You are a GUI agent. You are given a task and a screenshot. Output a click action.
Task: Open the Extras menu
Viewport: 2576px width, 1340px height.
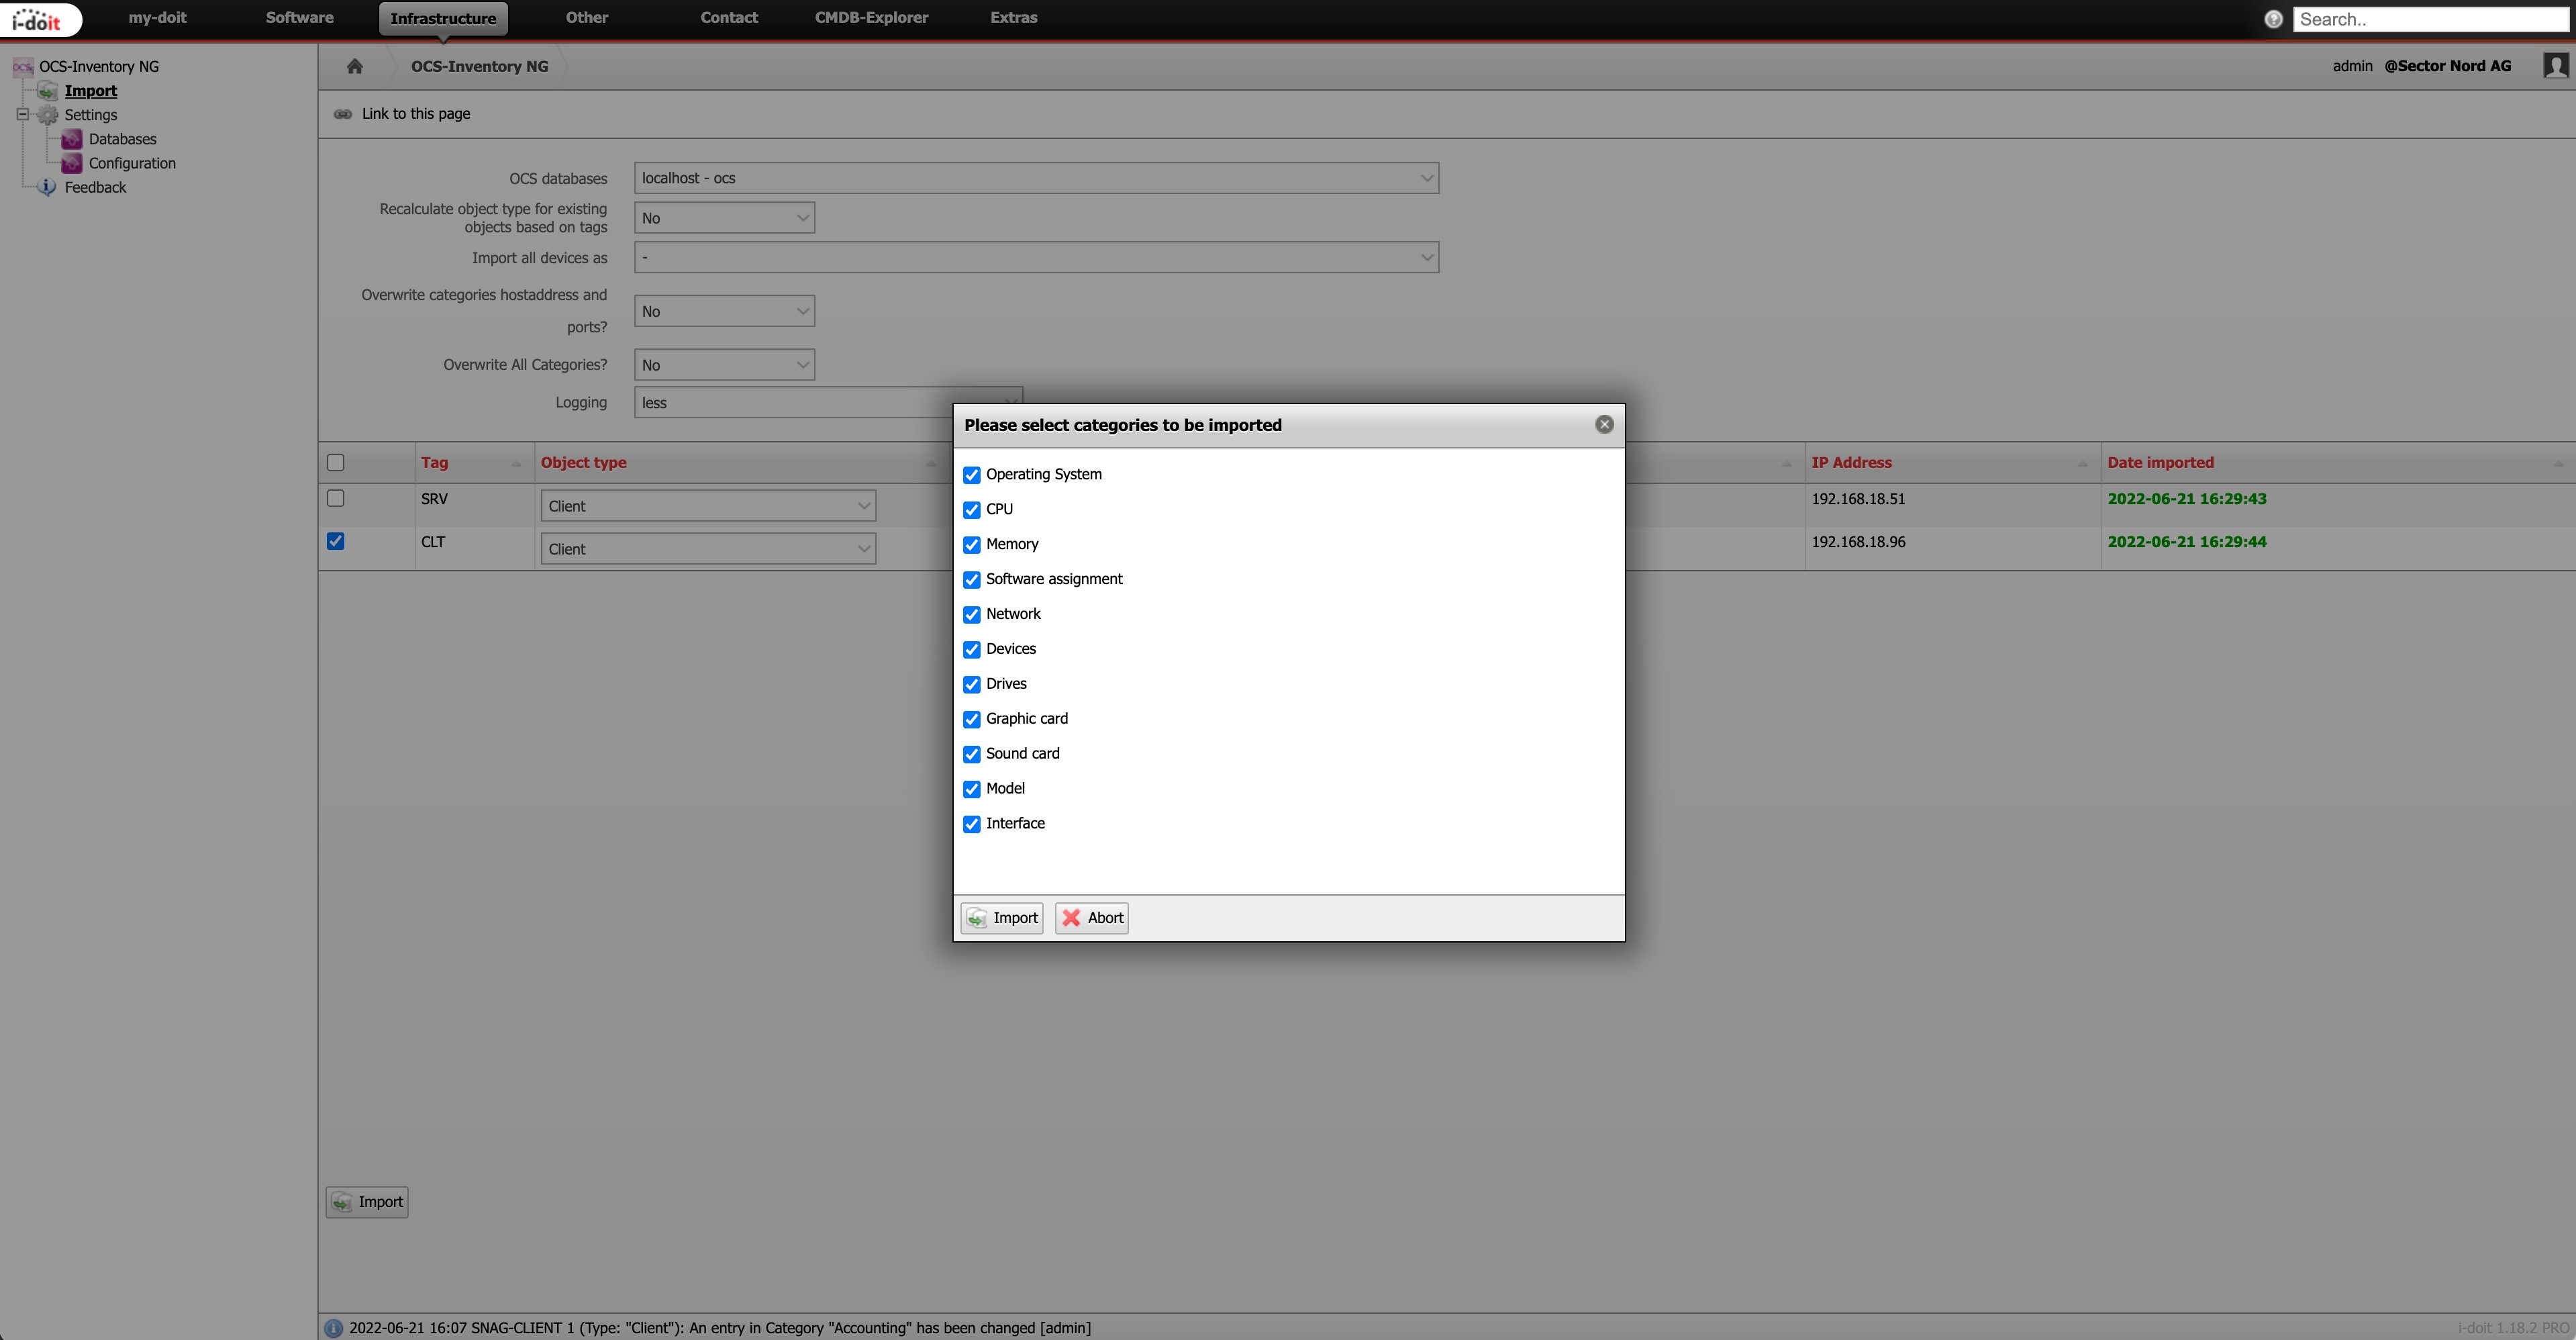click(x=1013, y=18)
